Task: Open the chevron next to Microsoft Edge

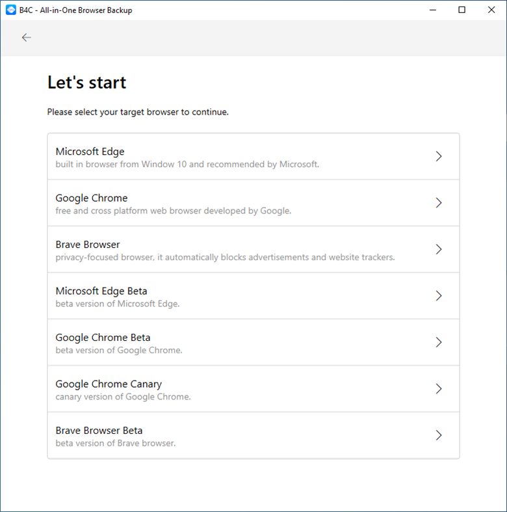Action: pyautogui.click(x=439, y=156)
